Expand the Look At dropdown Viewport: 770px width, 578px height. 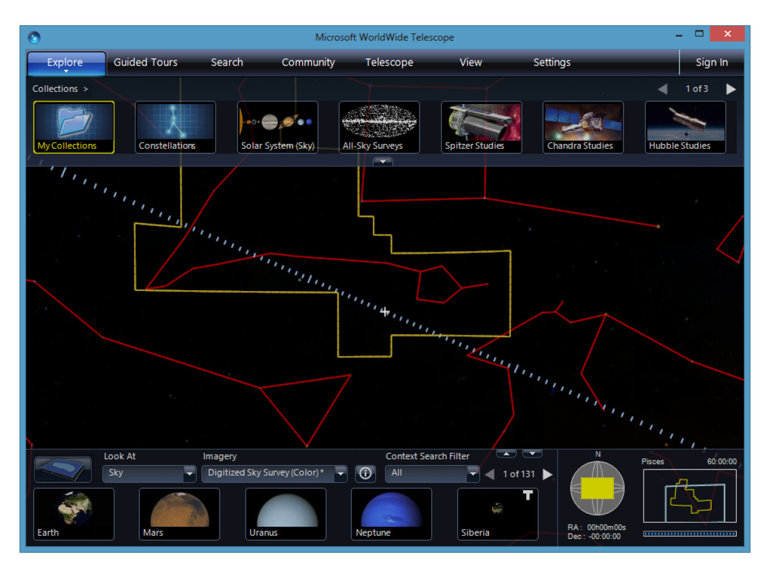click(189, 474)
